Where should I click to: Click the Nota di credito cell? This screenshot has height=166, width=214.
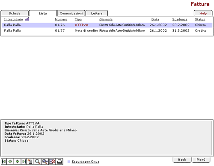(x=86, y=30)
